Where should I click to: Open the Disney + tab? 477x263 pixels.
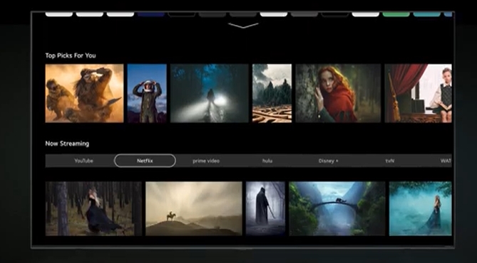328,161
